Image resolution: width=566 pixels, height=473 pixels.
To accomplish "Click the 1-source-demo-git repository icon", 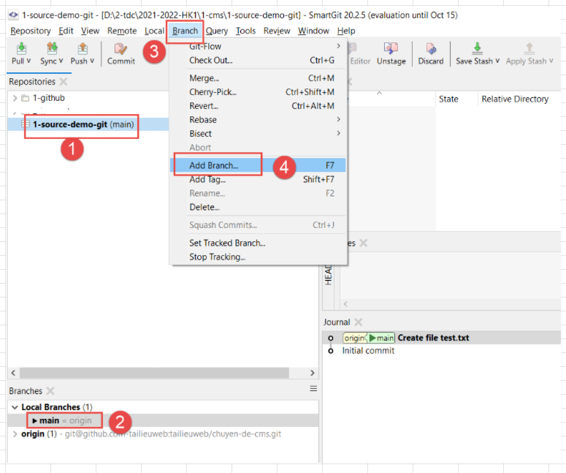I will pyautogui.click(x=26, y=124).
